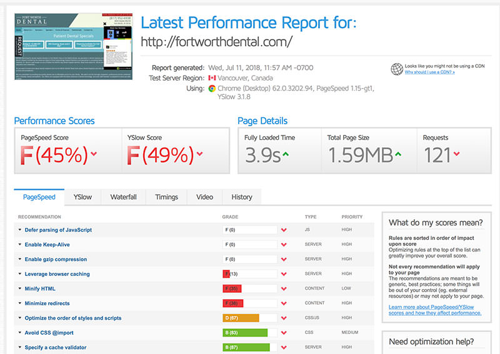Open the fortworthdental.com site thumbnail

pos(73,47)
